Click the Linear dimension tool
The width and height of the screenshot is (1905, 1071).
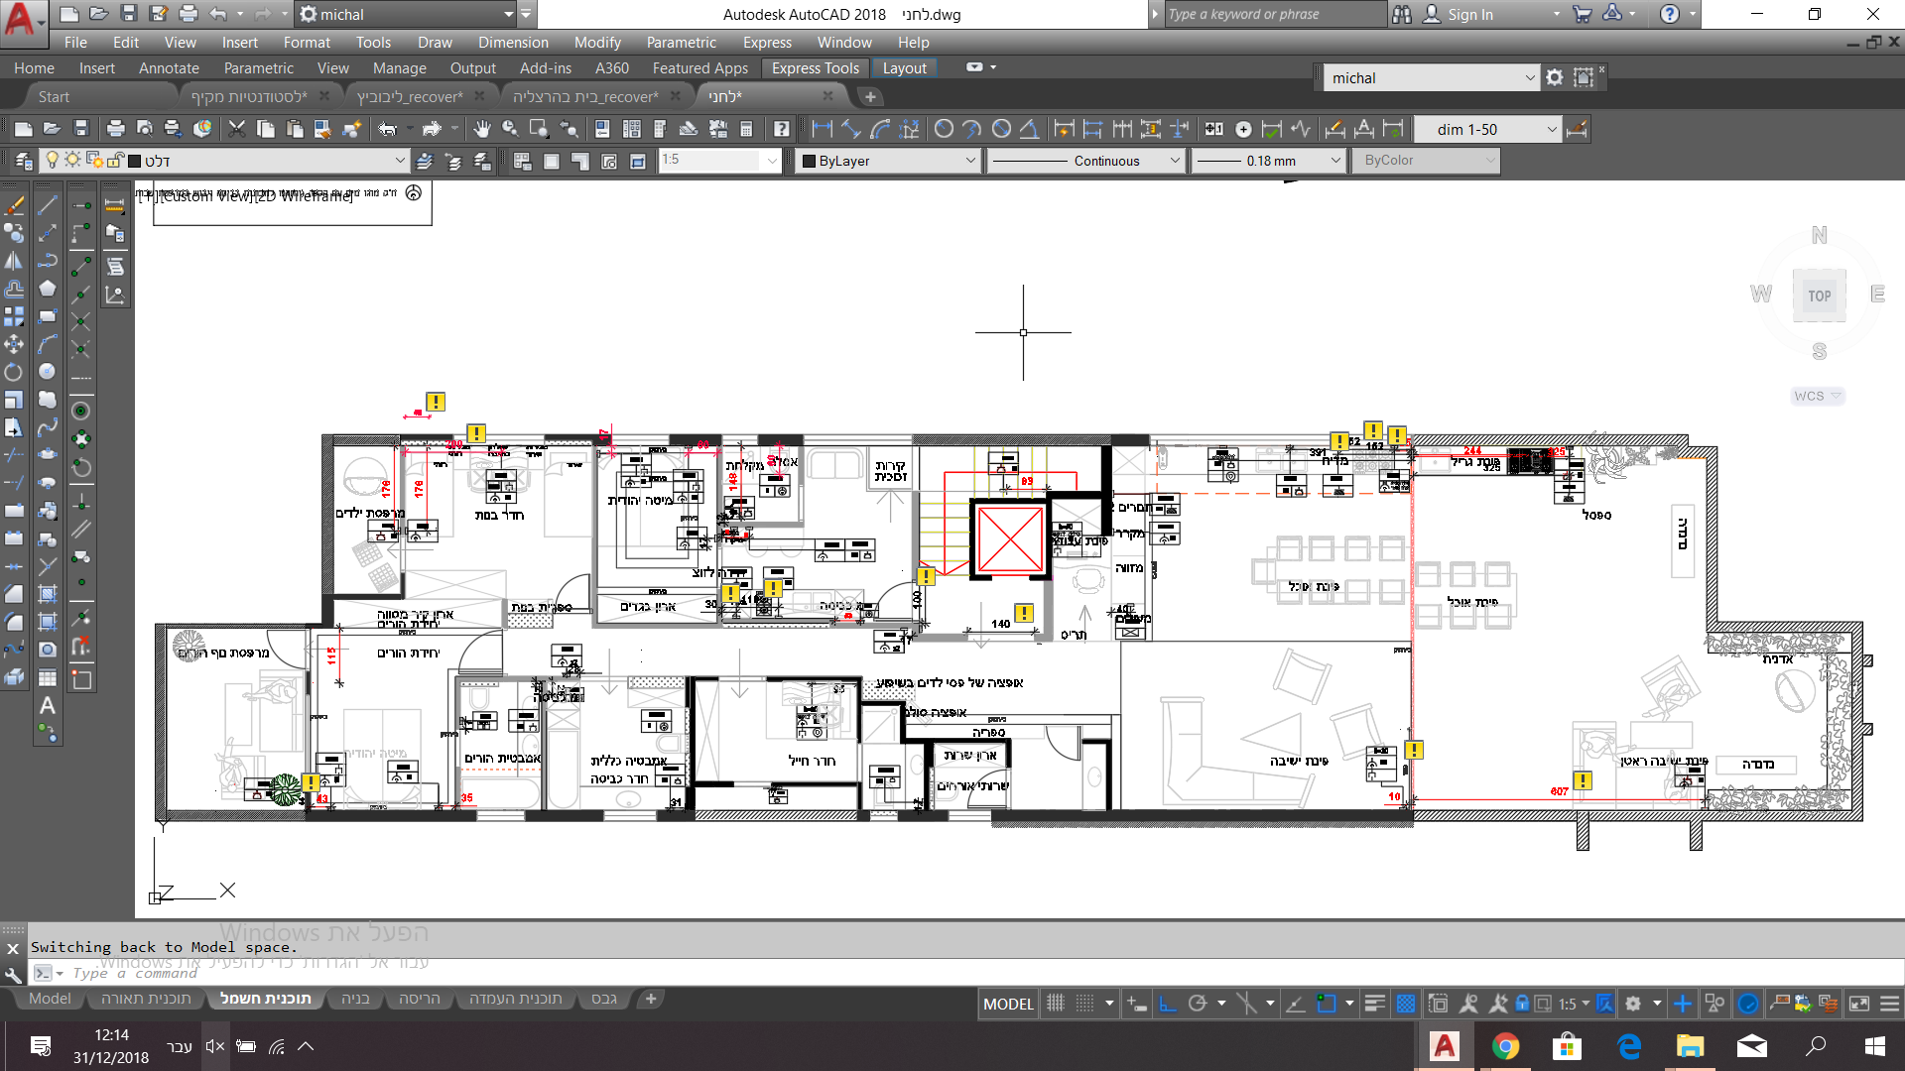coord(822,129)
